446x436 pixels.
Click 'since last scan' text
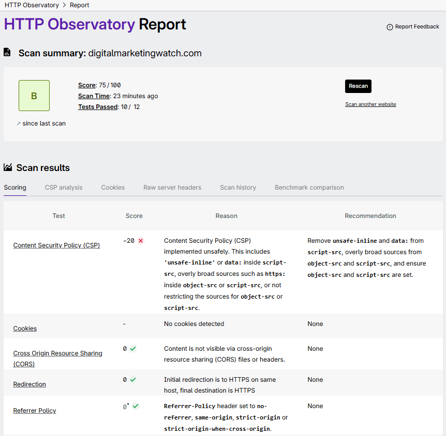coord(44,123)
